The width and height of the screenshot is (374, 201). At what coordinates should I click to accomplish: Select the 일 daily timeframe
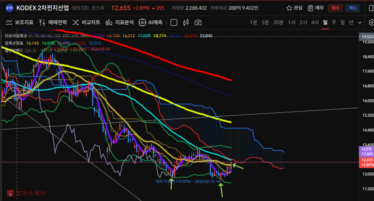(x=325, y=22)
